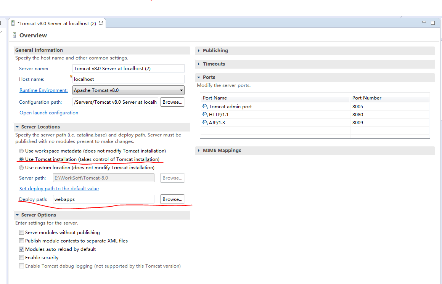Enable Publish module contexts to separate XML files

point(21,241)
